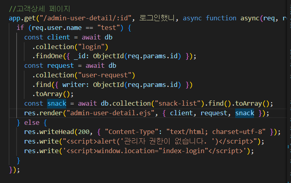Click the string "user-request"
Viewport: 291px width, 183px height.
pos(105,75)
